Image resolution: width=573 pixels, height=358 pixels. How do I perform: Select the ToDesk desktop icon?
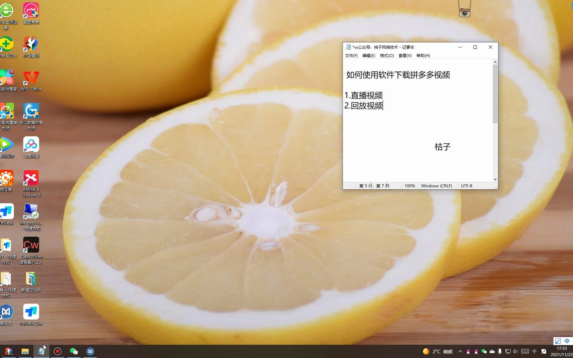tap(7, 214)
